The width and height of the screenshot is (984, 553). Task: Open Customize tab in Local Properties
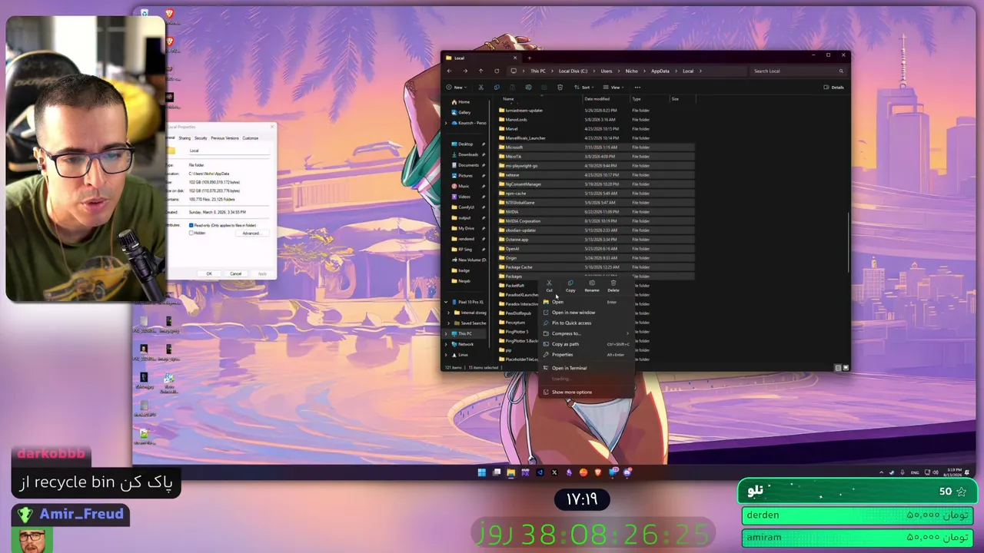251,138
